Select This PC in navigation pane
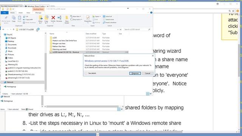 click(x=9, y=35)
